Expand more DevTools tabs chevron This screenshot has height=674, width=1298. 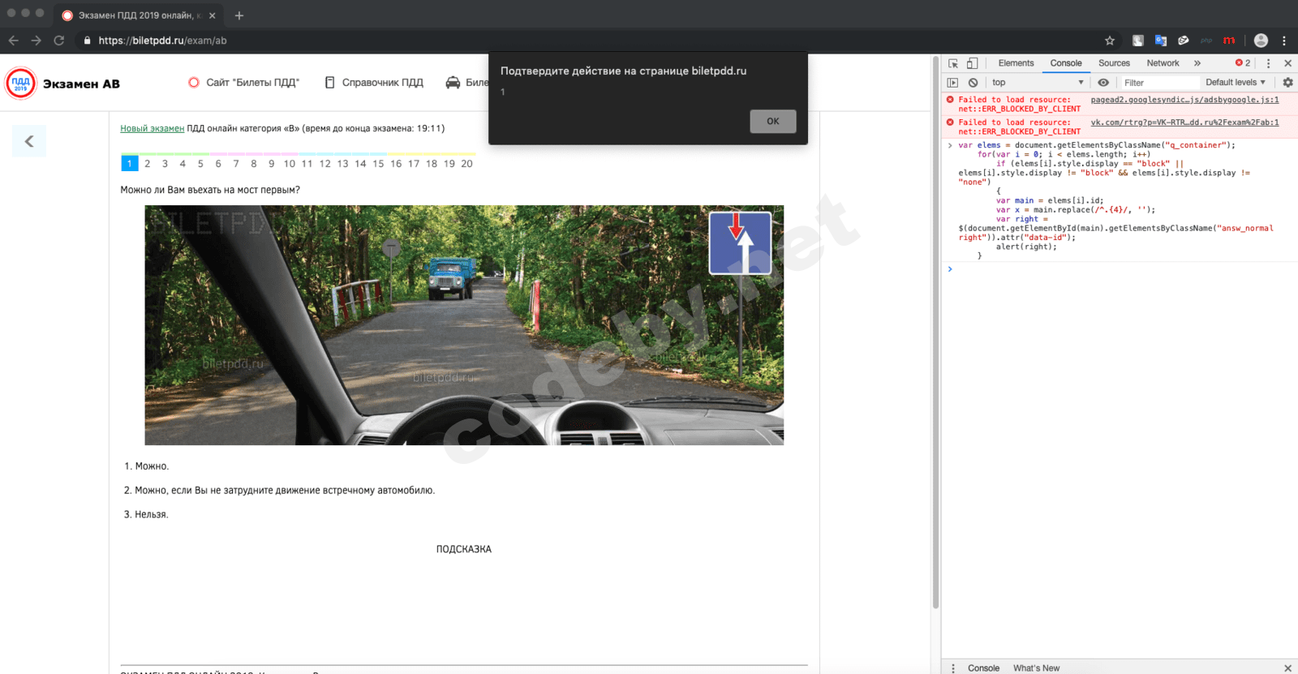(x=1197, y=63)
